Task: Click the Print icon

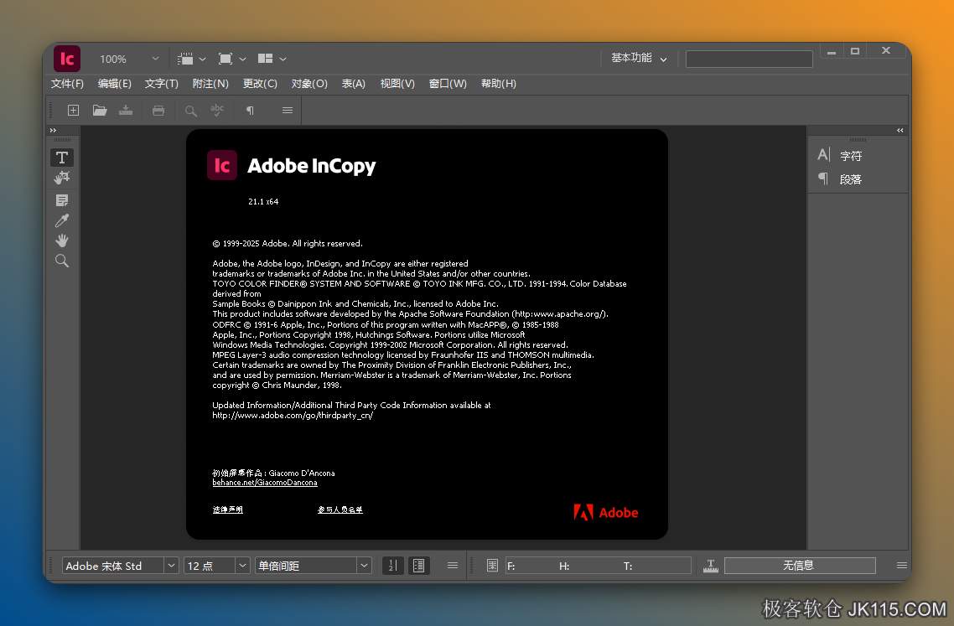Action: pos(158,110)
